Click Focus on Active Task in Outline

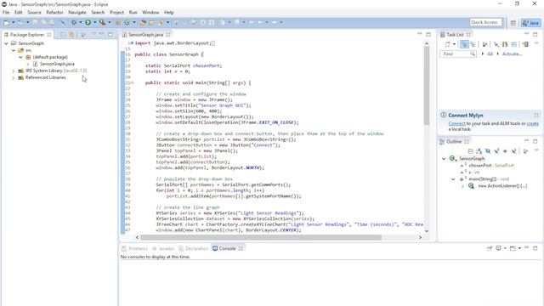tap(525, 151)
